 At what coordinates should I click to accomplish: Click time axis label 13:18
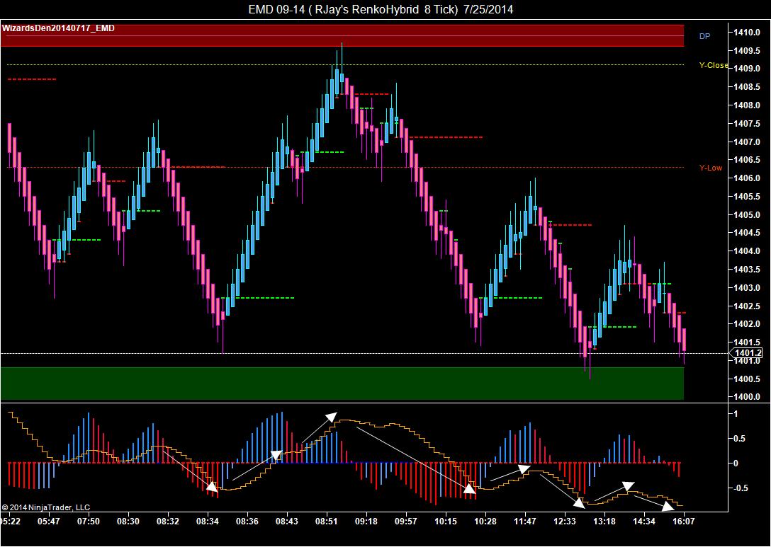click(x=604, y=521)
